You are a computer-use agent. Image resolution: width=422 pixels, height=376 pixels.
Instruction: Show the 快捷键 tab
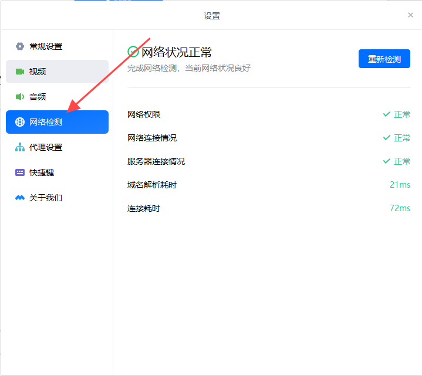point(57,172)
